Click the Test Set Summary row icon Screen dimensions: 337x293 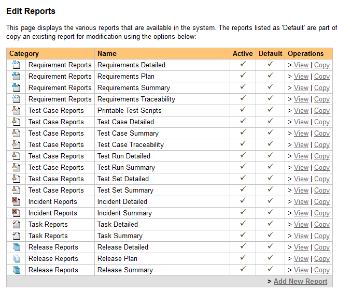point(16,191)
